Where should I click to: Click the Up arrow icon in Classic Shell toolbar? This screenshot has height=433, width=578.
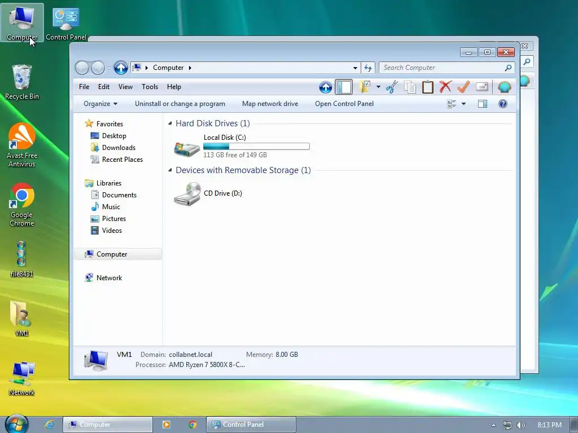click(325, 87)
